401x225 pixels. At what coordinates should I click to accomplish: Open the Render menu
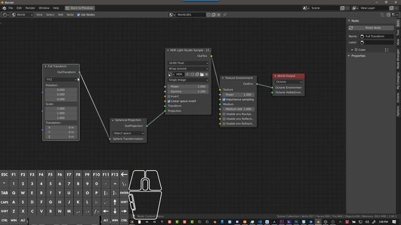click(30, 8)
